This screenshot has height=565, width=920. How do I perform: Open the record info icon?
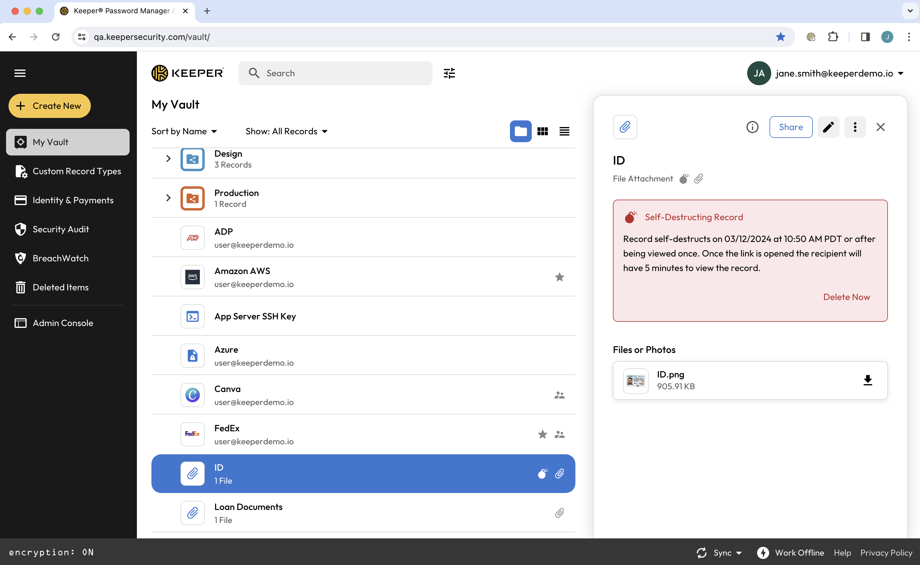752,127
